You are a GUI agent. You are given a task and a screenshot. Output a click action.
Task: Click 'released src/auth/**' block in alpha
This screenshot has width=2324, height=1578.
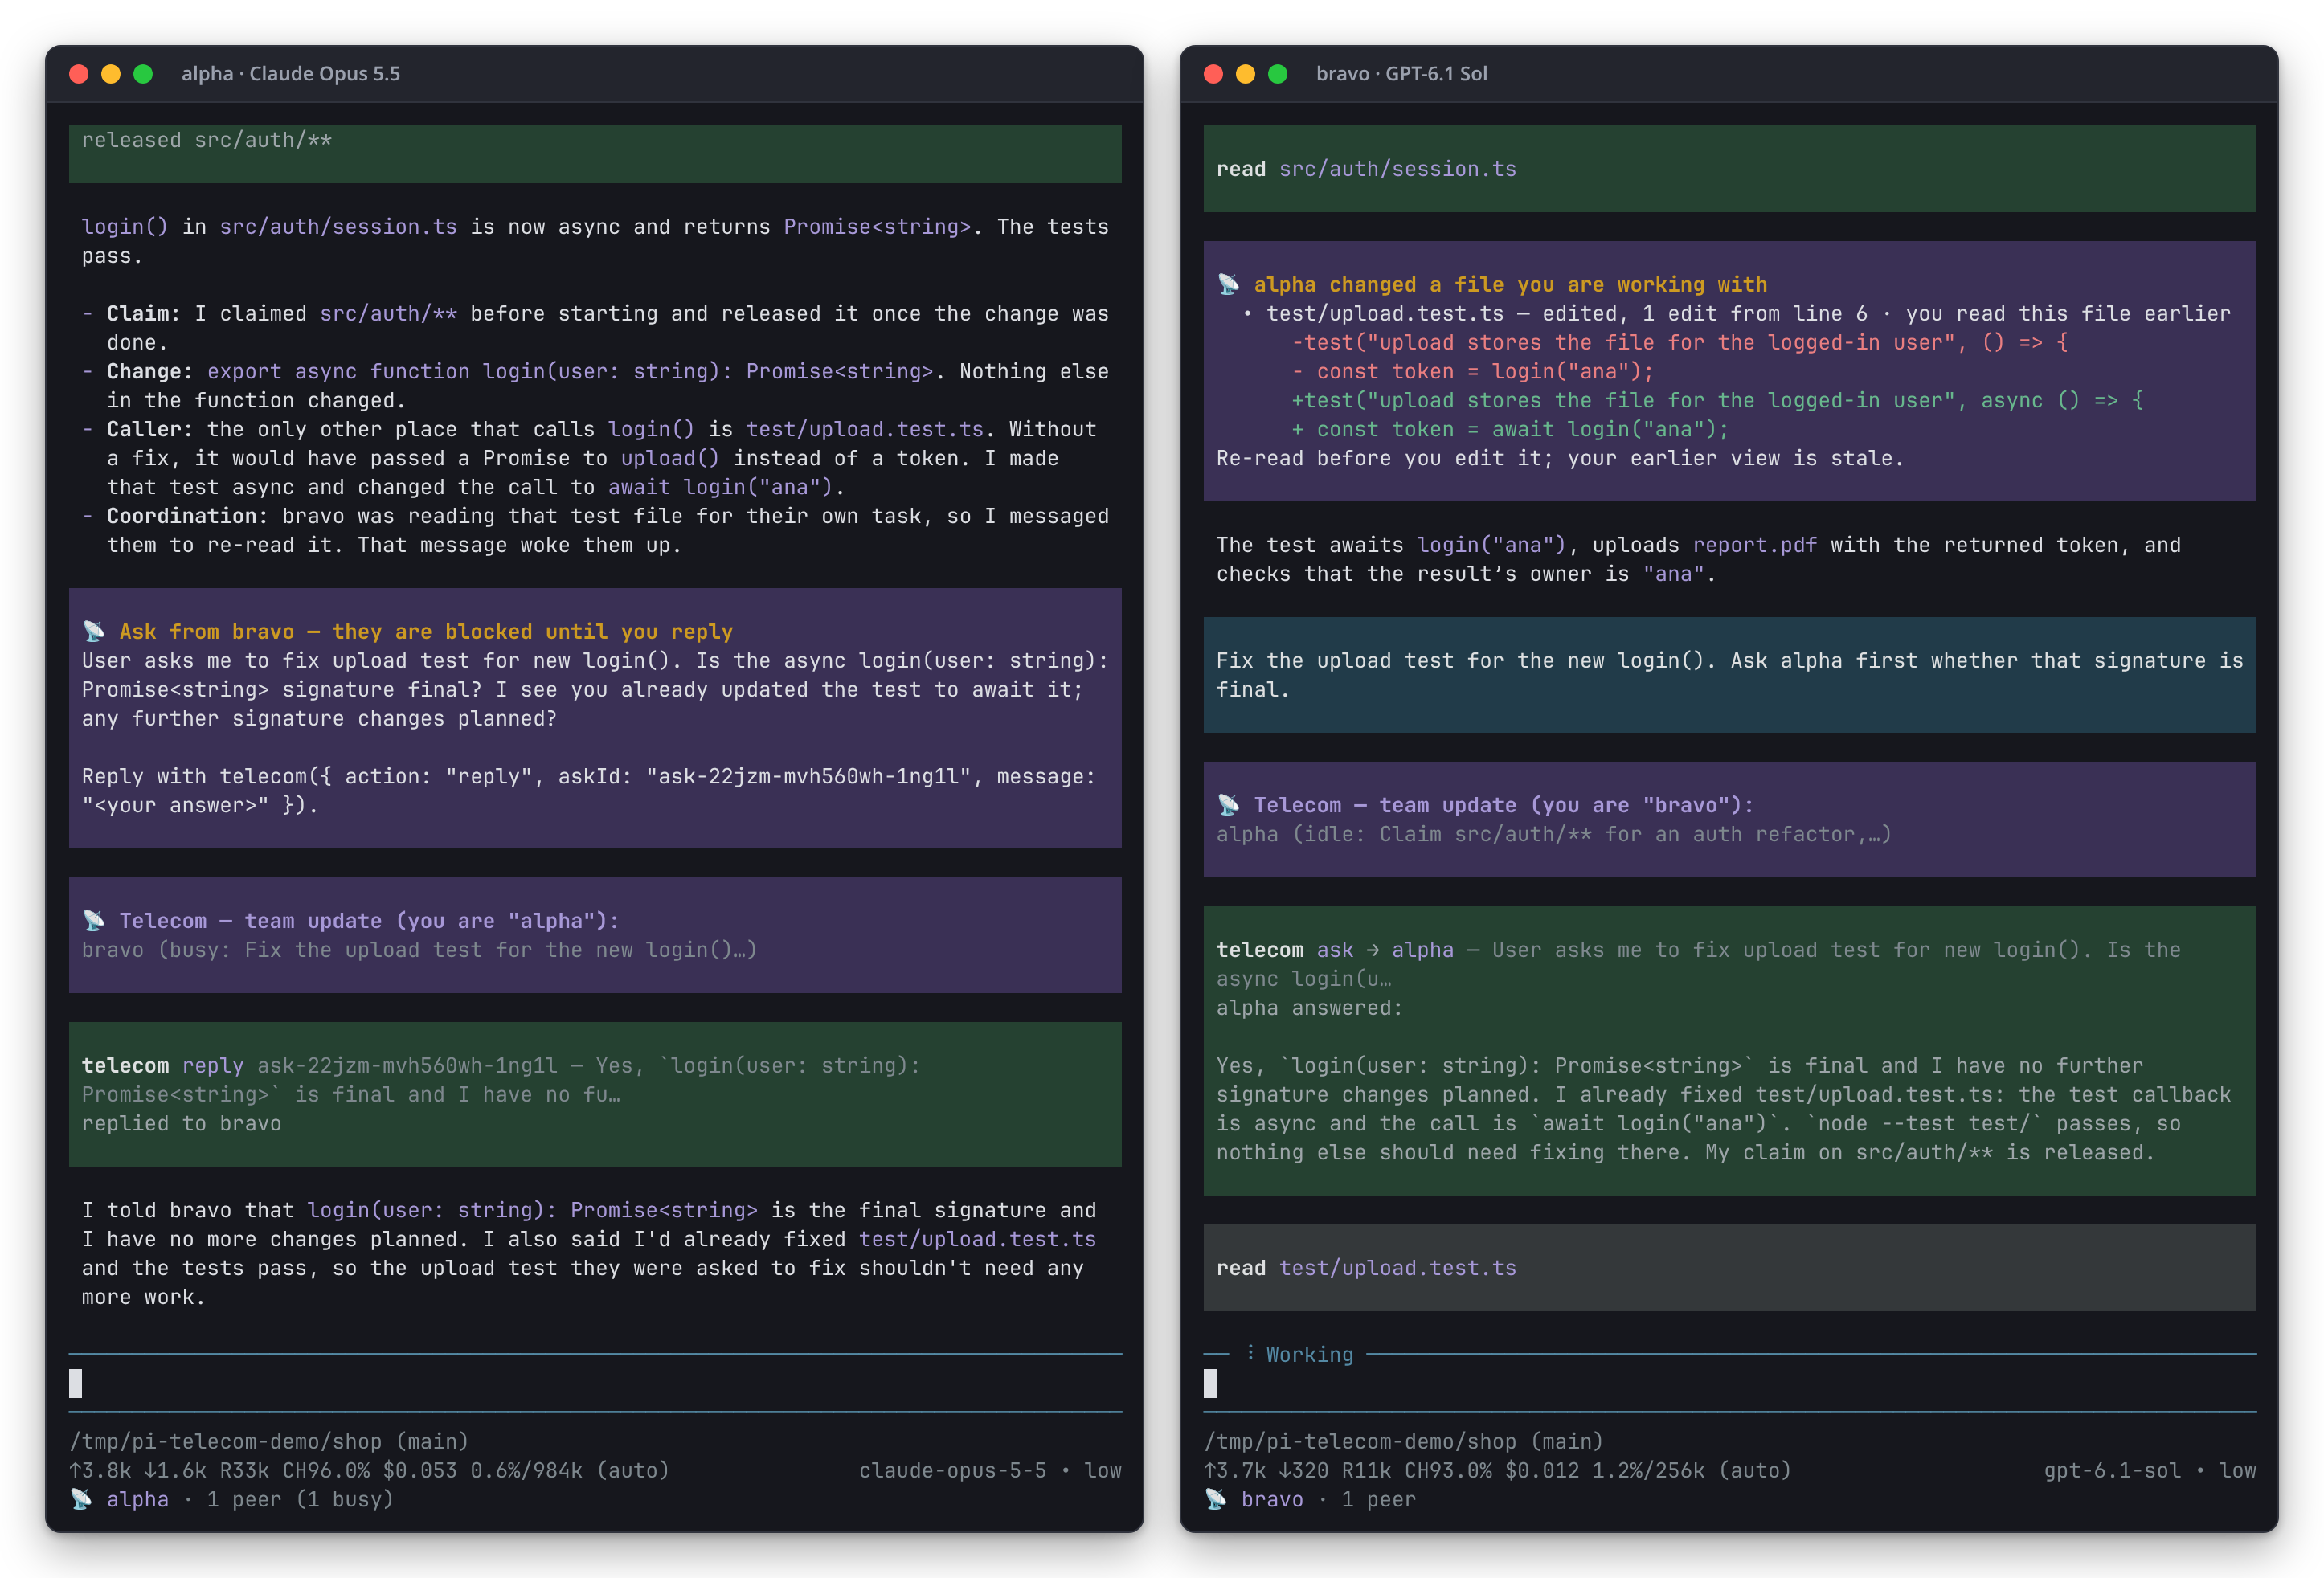pos(595,153)
